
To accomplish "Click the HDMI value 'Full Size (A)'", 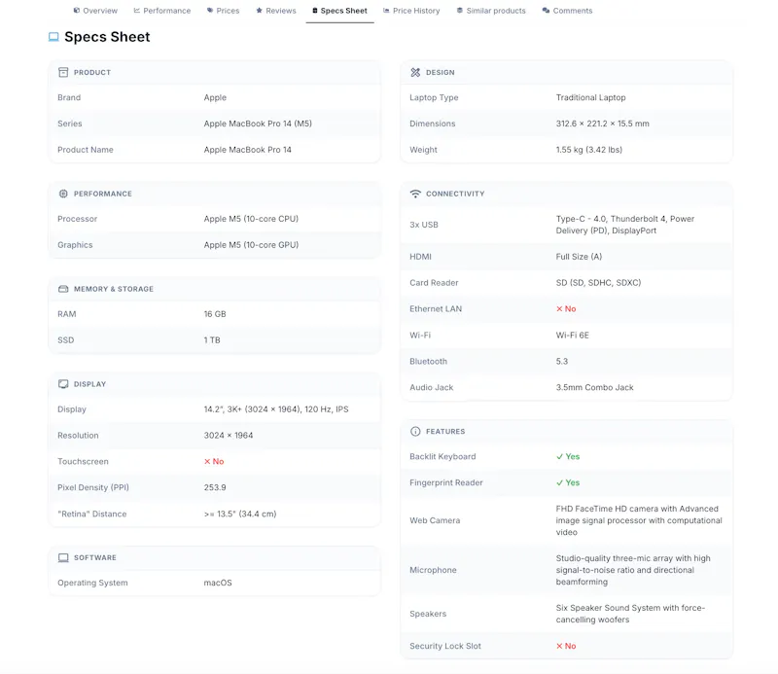I will click(579, 257).
